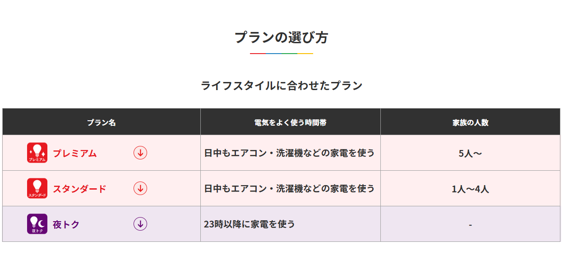Click the 23時以降に家電を使う cell
Image resolution: width=564 pixels, height=268 pixels.
pyautogui.click(x=250, y=224)
